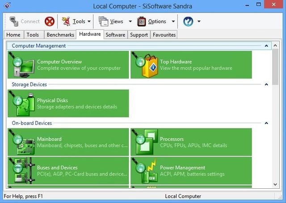Click the vertical scrollbar thumb

(x=275, y=67)
